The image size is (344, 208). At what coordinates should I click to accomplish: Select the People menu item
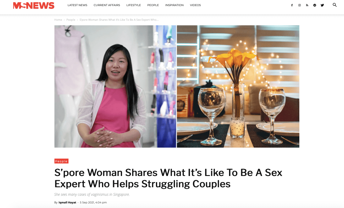(x=153, y=5)
